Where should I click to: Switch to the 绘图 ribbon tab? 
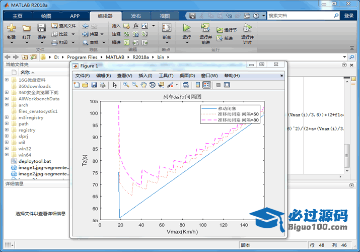46,16
